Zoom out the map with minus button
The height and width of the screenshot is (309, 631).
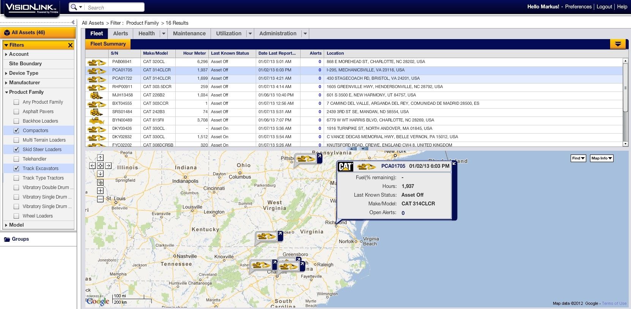[x=100, y=199]
